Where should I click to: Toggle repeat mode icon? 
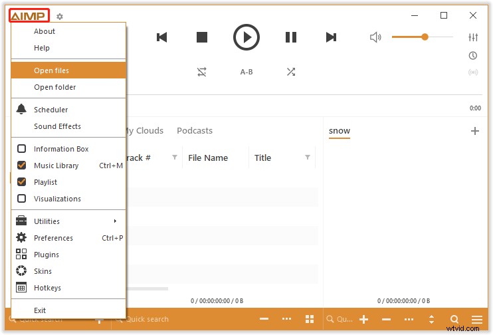tap(202, 72)
